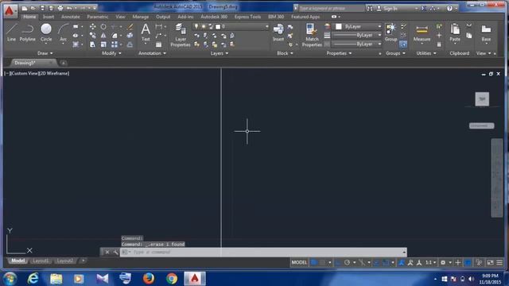Open Layer Properties manager
This screenshot has width=509, height=286.
point(181,35)
